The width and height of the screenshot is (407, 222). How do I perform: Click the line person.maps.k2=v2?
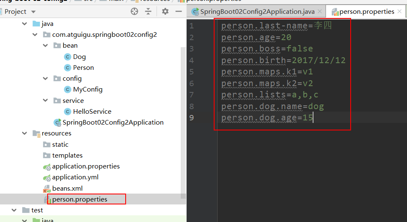(x=267, y=84)
